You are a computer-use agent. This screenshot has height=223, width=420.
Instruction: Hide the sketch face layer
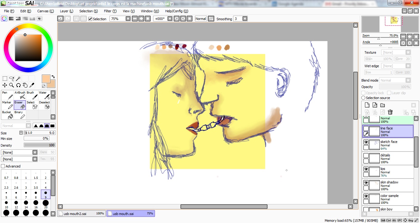(x=366, y=142)
